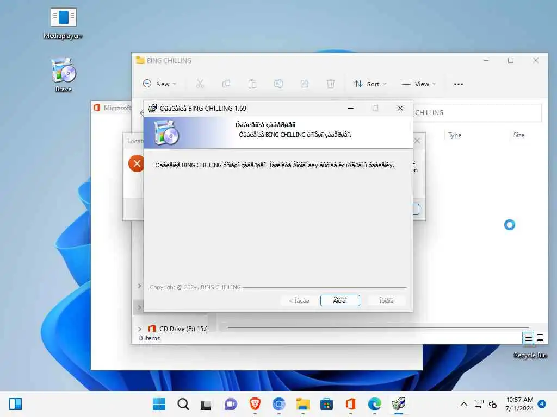Expand the CD Drive (E:) tree node

(140, 328)
